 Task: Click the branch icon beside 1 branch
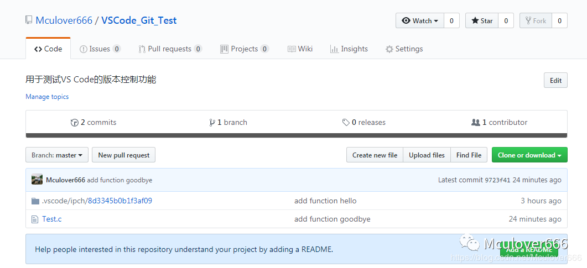pyautogui.click(x=212, y=123)
